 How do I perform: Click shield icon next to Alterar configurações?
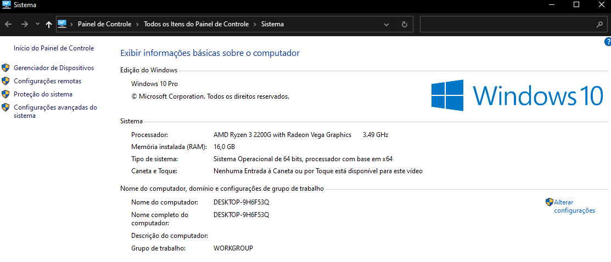click(x=550, y=202)
